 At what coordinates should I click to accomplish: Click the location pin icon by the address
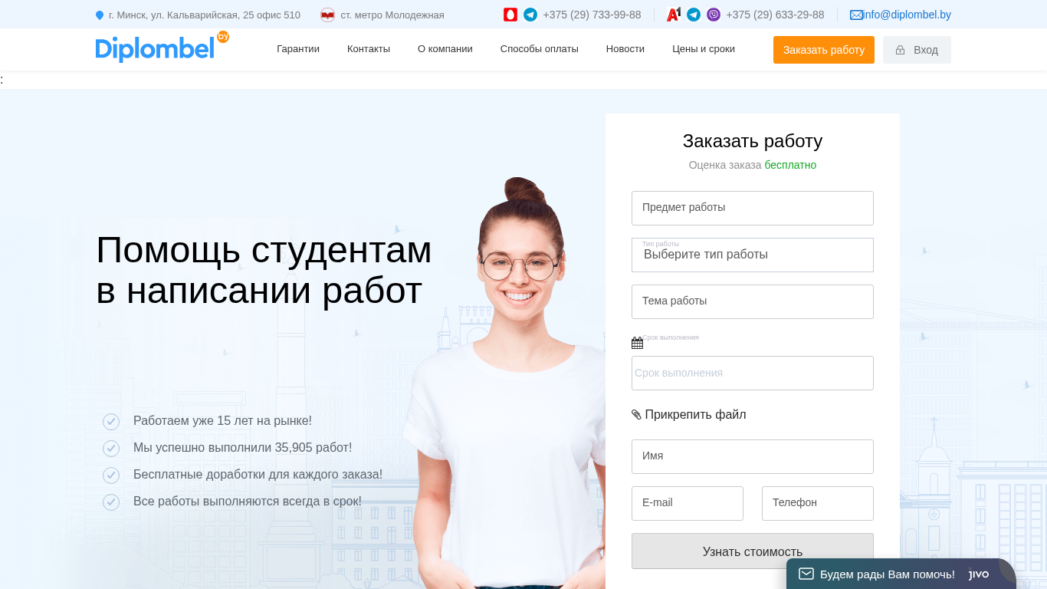tap(100, 15)
